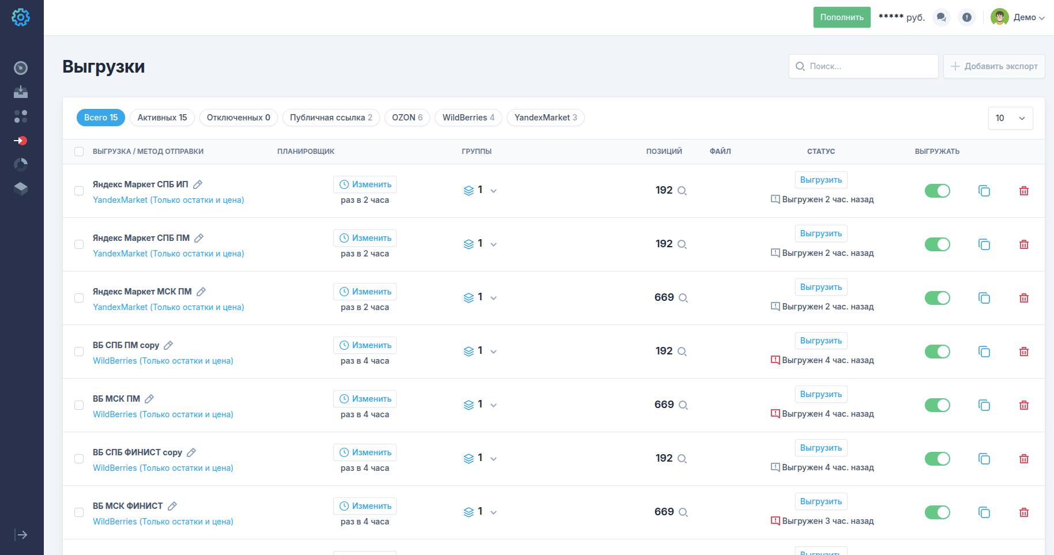This screenshot has height=555, width=1054.
Task: Open the page size dropdown showing 10
Action: pyautogui.click(x=1010, y=118)
